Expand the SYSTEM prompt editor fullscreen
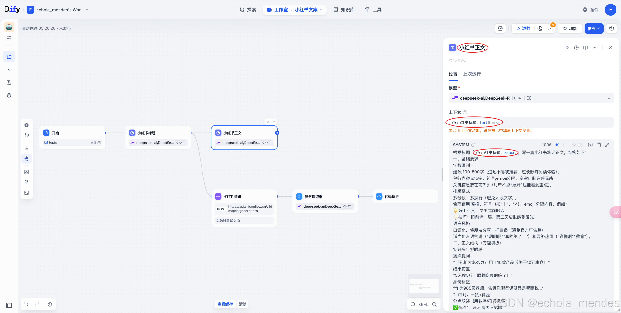The height and width of the screenshot is (313, 621). pos(607,145)
